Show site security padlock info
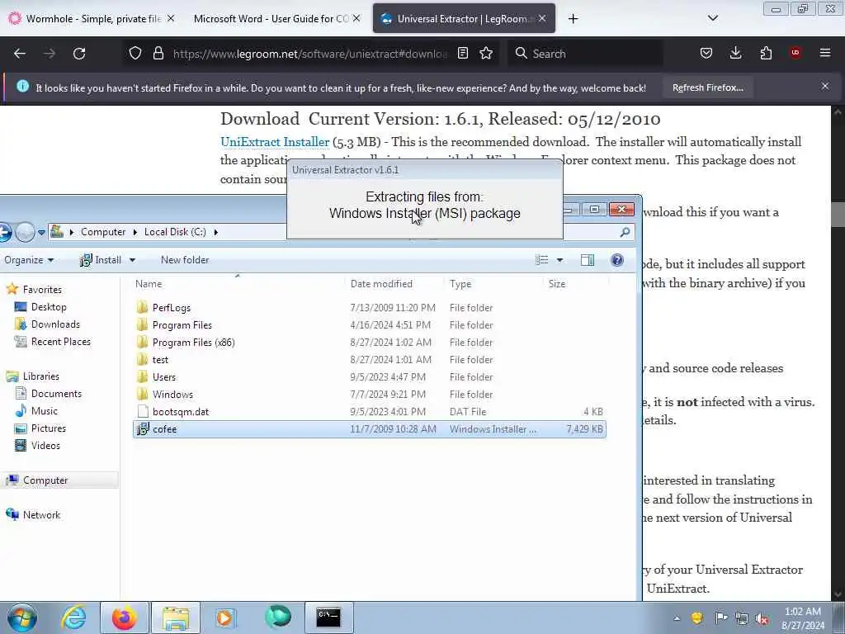Image resolution: width=845 pixels, height=634 pixels. coord(158,53)
